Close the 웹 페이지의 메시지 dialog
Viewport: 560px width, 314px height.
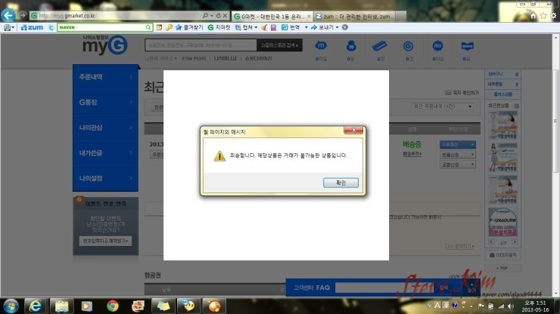pos(353,130)
